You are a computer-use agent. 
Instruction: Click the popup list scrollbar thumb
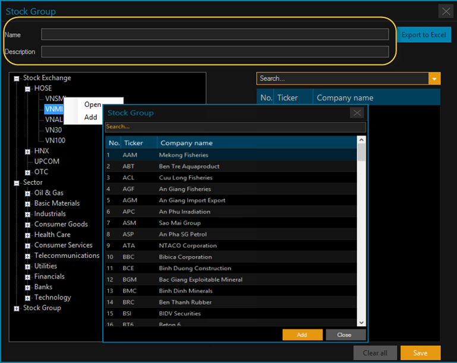[361, 152]
